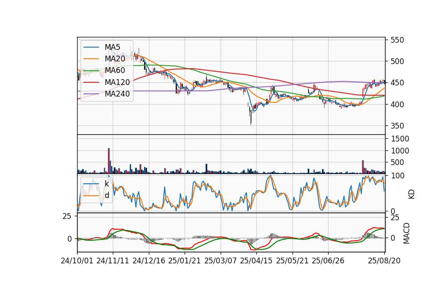428x307 pixels.
Task: Click the purple MA240 legend line sample
Action: pos(91,94)
